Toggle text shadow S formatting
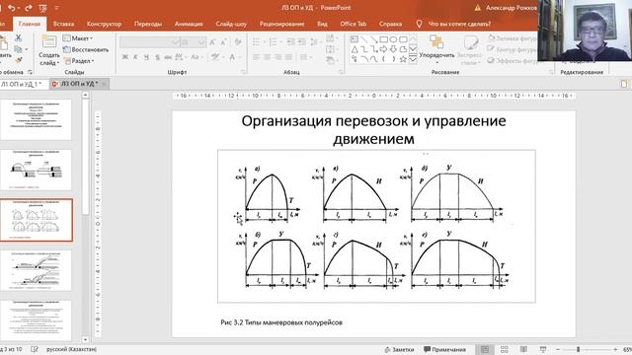The width and height of the screenshot is (632, 355). pos(157,57)
